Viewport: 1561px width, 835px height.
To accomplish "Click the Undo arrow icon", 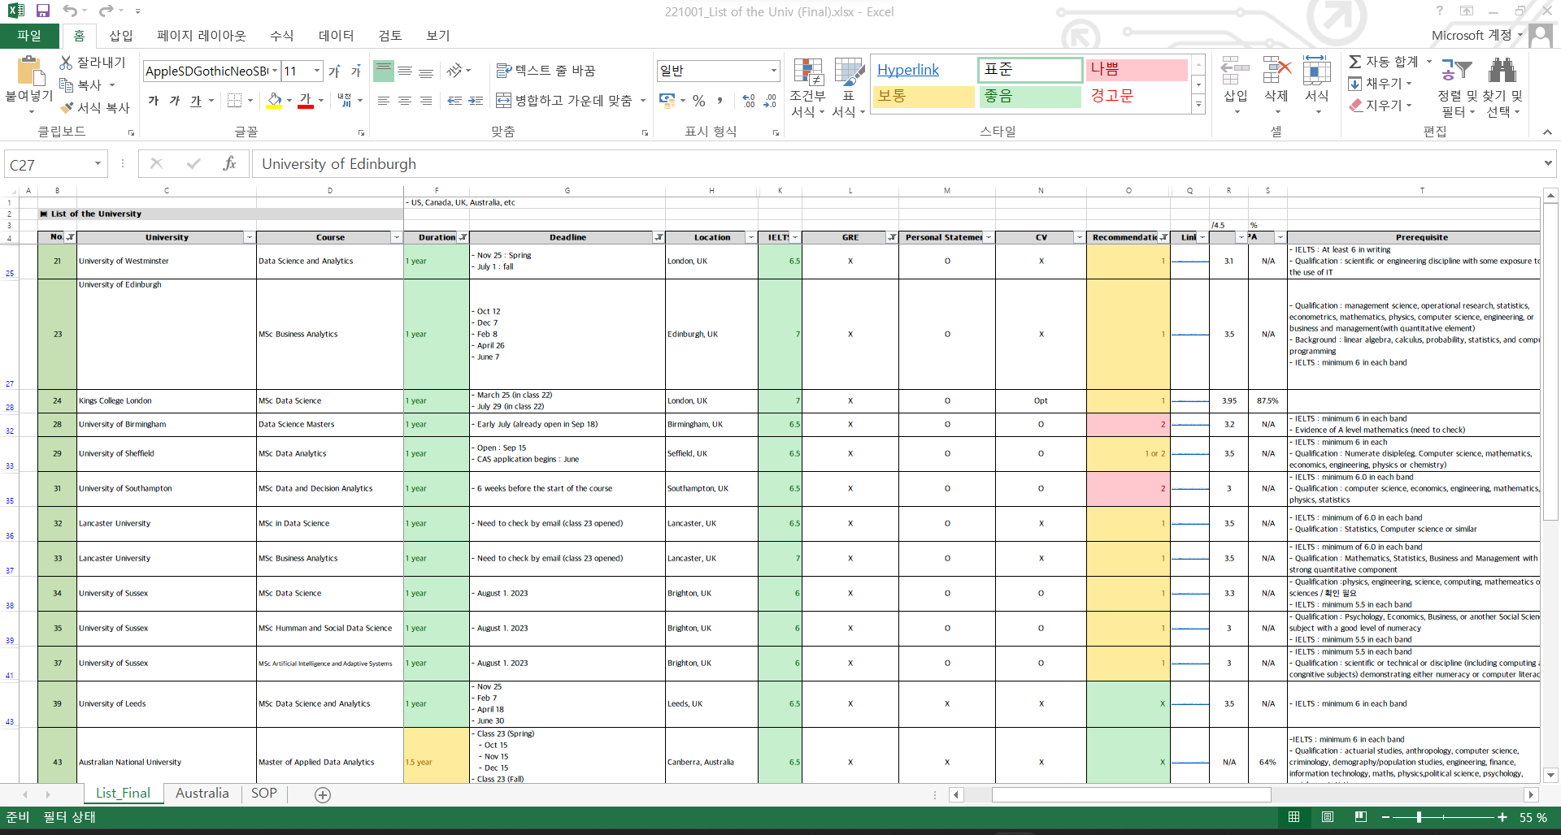I will (x=71, y=11).
